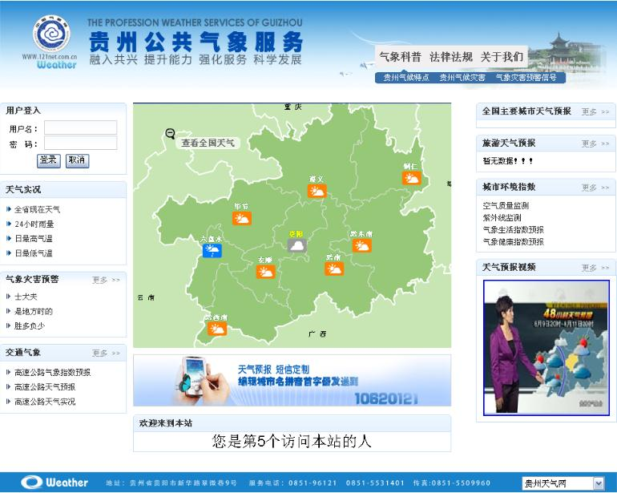
Task: Open the 24小时雨量 link
Action: point(34,224)
